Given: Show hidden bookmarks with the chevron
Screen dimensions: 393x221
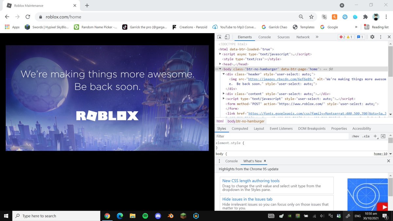Looking at the screenshot, I should point(356,27).
